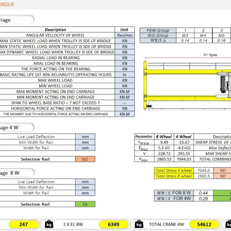The width and height of the screenshot is (231, 231).
Task: Click the -4.E+02 max deflection cell
Action: click(184, 148)
